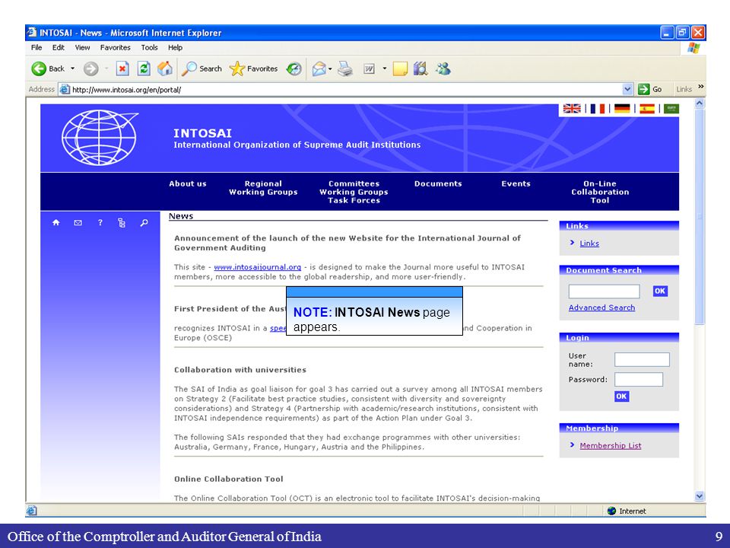Image resolution: width=730 pixels, height=548 pixels.
Task: Open the Messenger people icon
Action: pyautogui.click(x=443, y=69)
